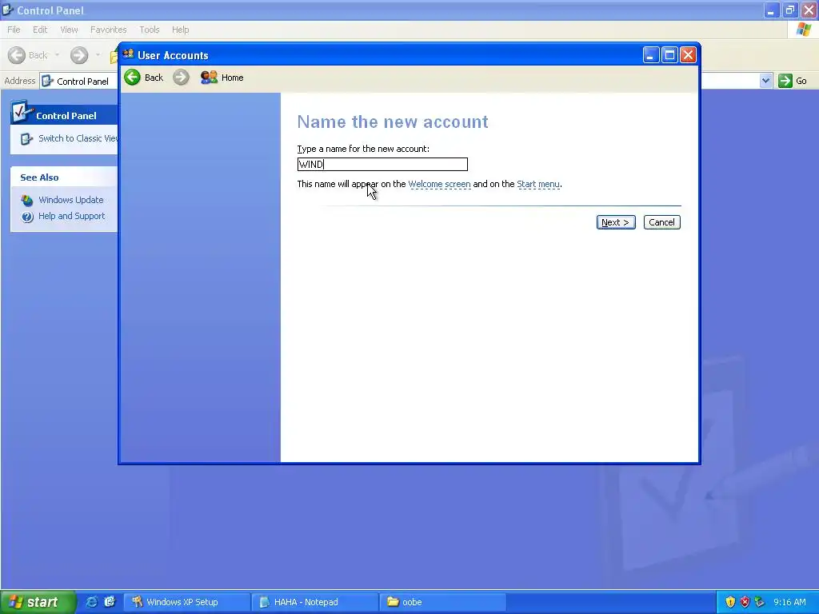Viewport: 819px width, 614px height.
Task: Open the Back history dropdown in Control Panel
Action: coord(57,55)
